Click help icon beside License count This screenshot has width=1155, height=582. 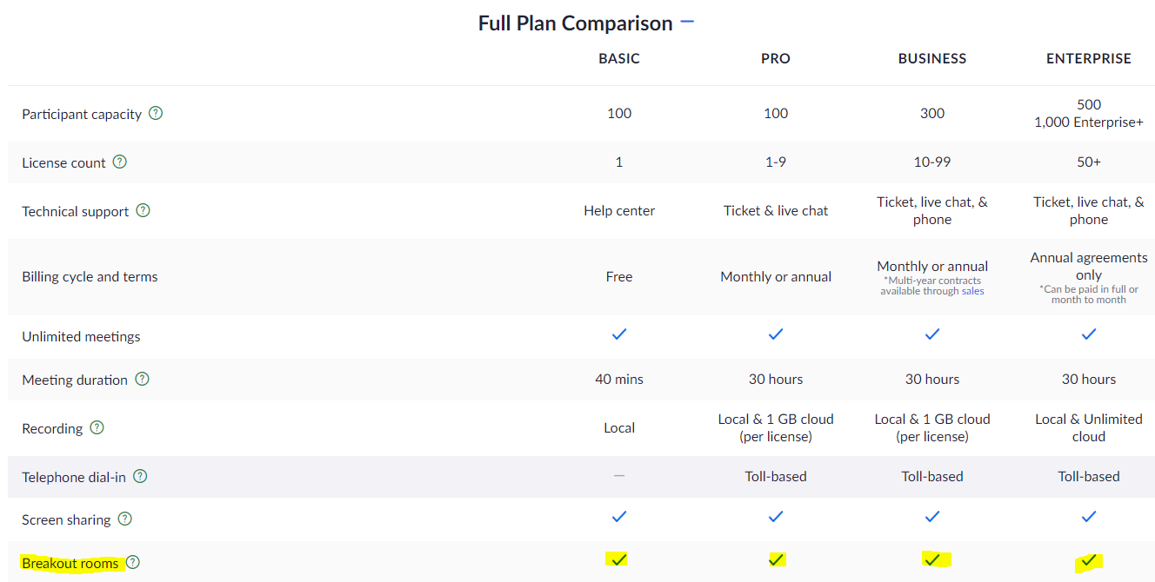tap(120, 162)
